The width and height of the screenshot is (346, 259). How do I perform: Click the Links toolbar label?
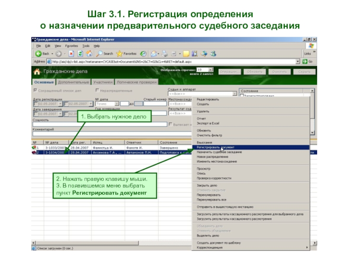pyautogui.click(x=308, y=54)
